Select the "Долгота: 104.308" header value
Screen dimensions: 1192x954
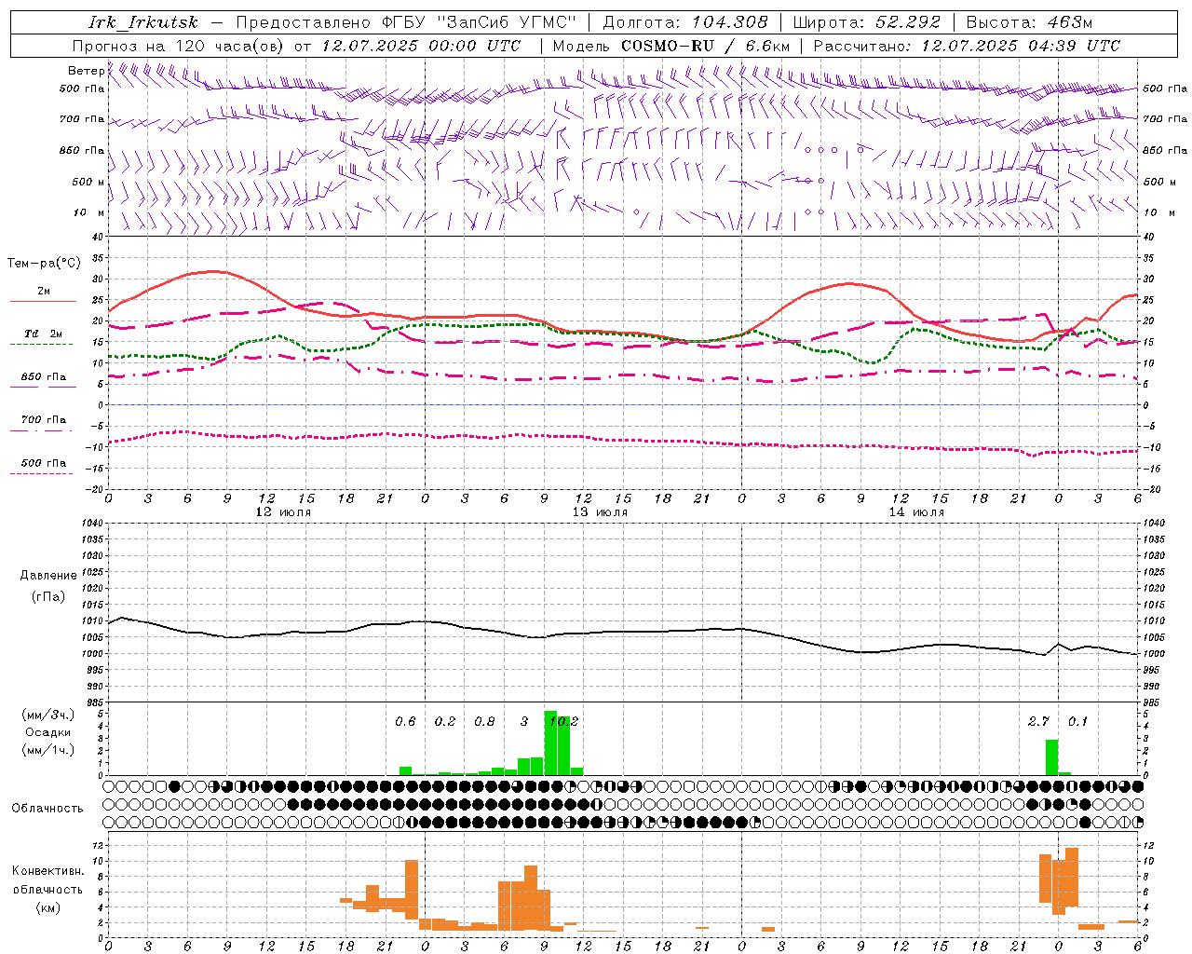coord(685,22)
